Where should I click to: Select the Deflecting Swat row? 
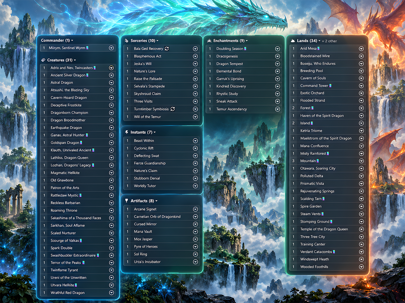[162, 156]
